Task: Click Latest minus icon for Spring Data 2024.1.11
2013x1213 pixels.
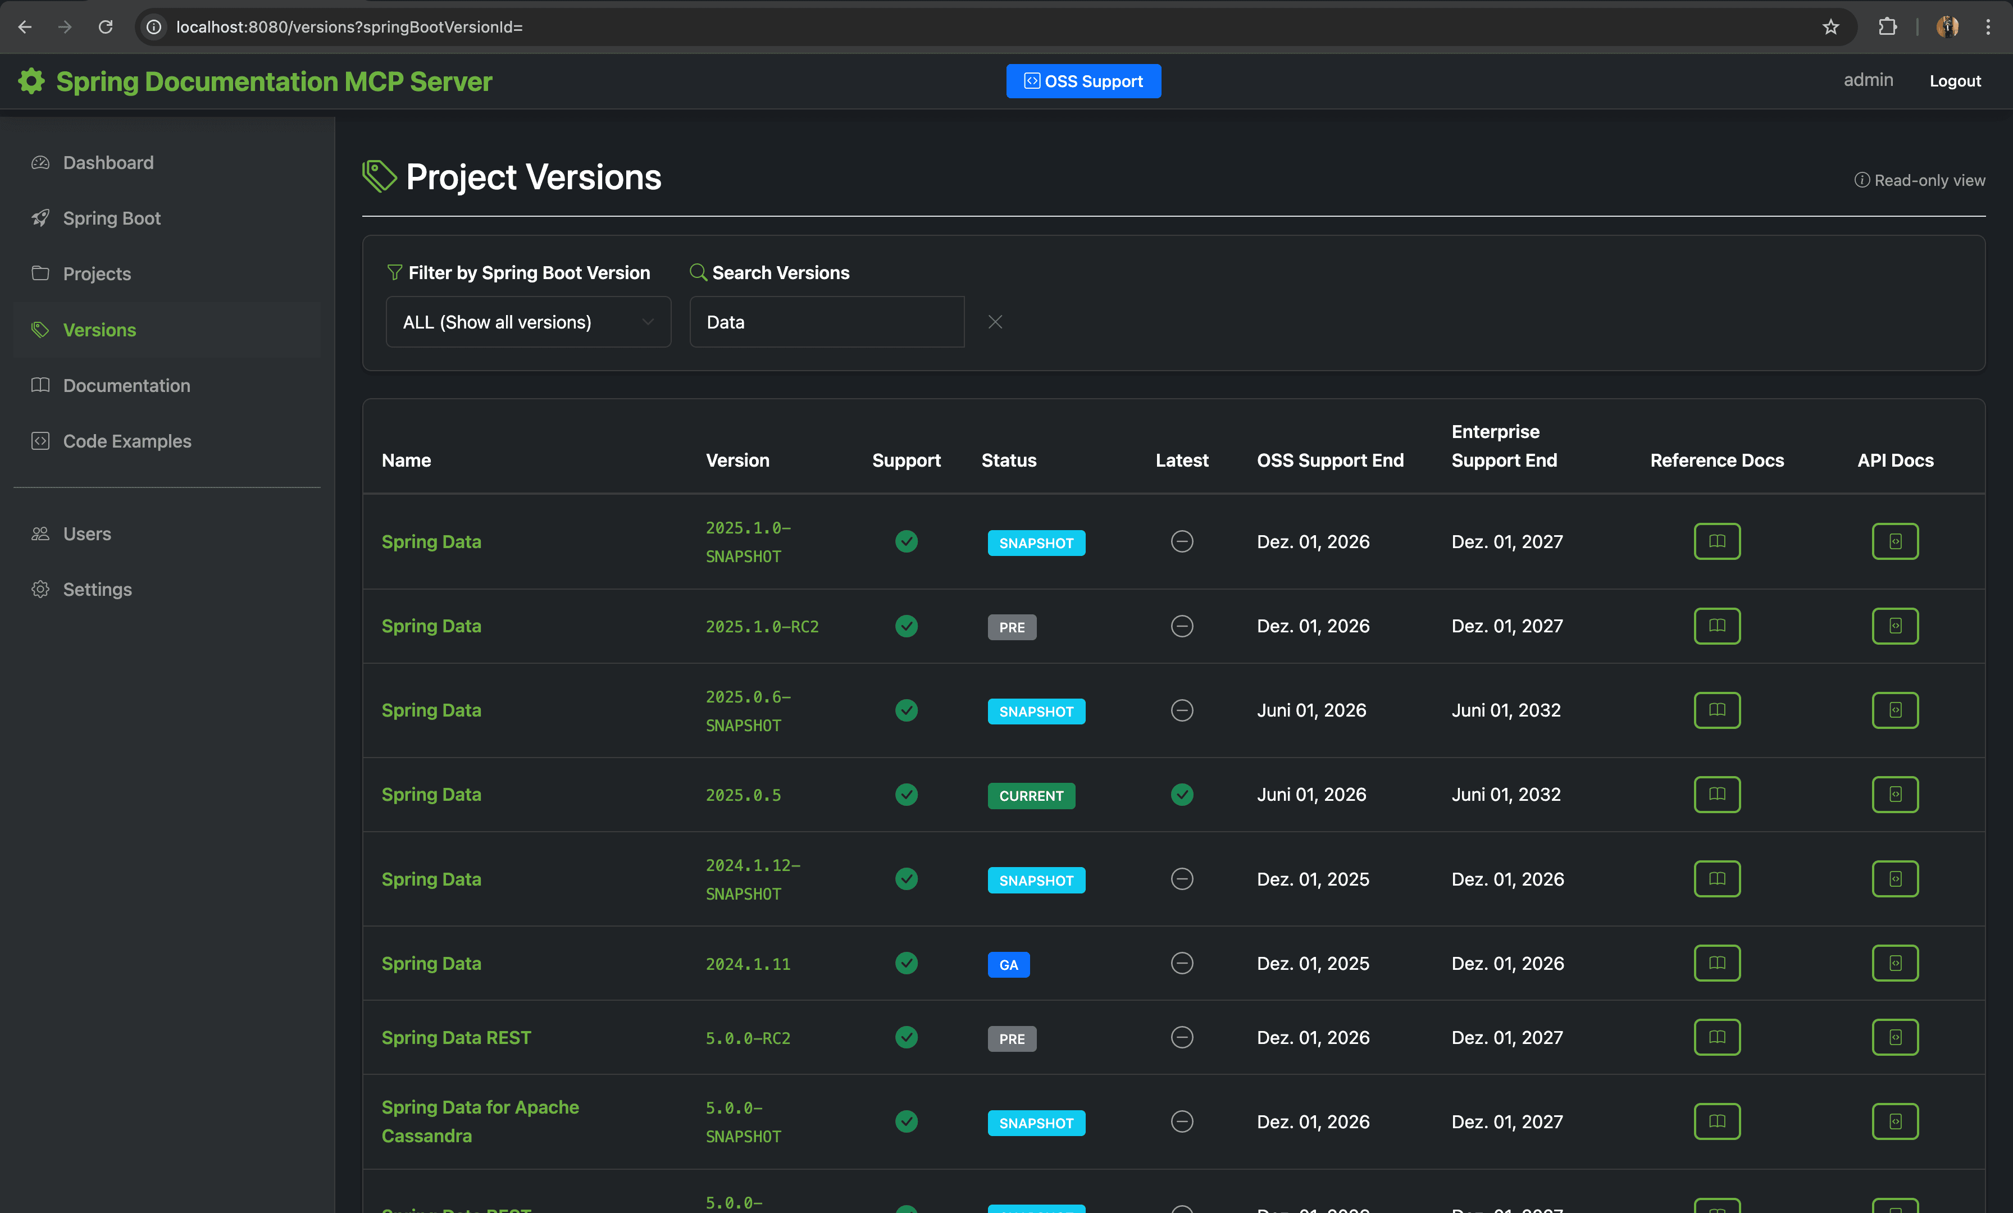Action: coord(1181,963)
